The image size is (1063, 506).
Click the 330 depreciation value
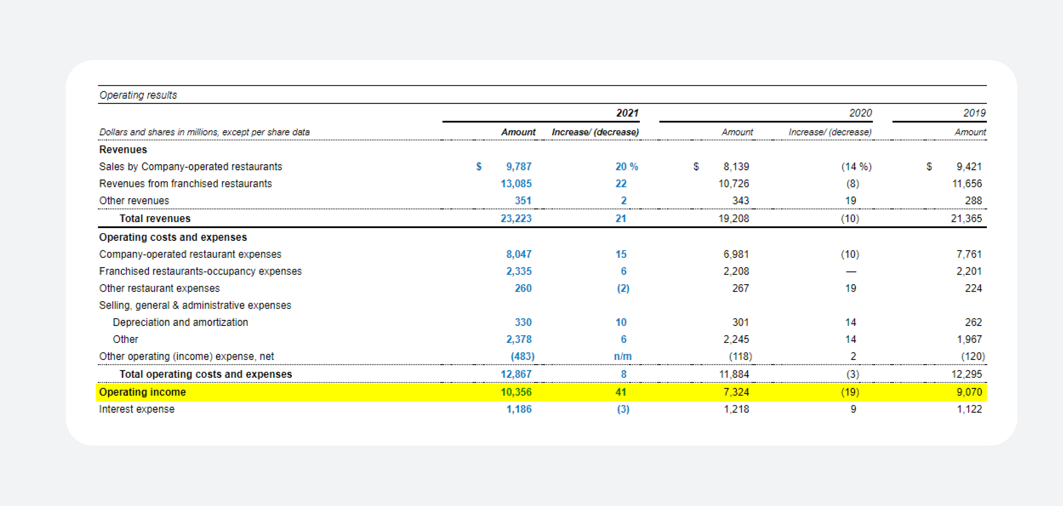pyautogui.click(x=523, y=322)
